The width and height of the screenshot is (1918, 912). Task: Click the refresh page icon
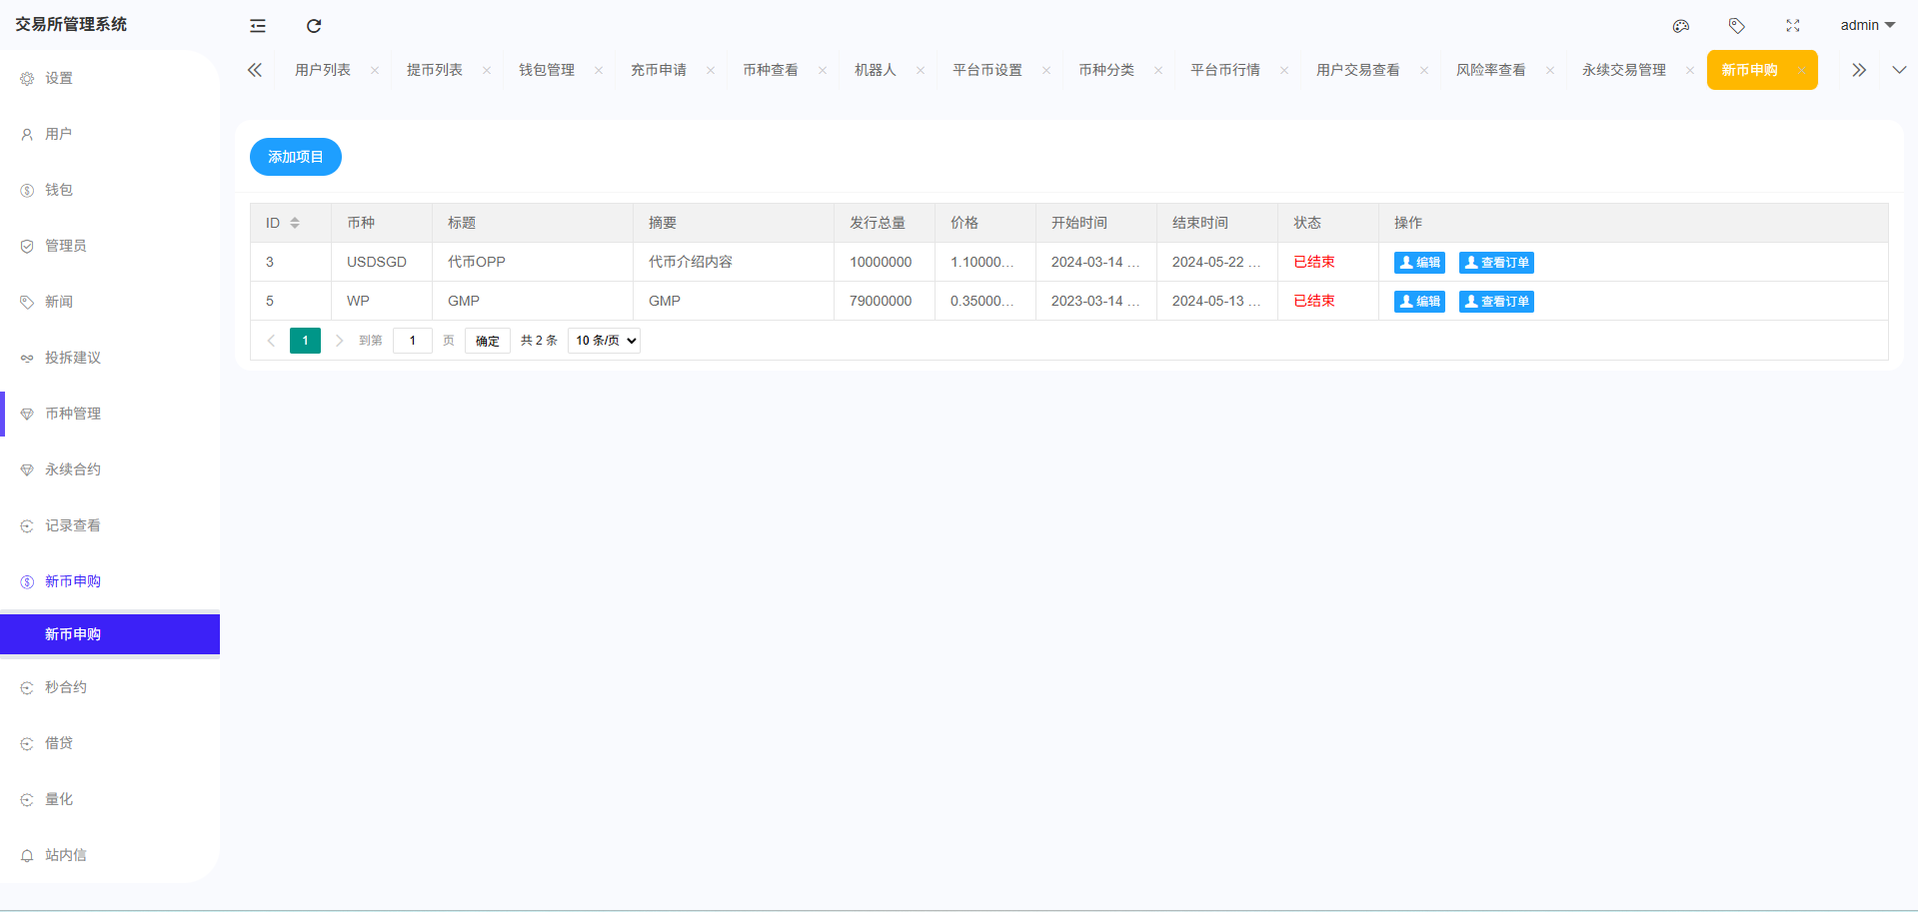314,26
